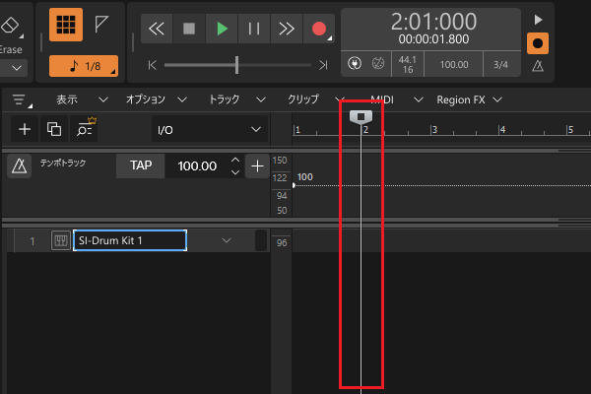Toggle the orange record-arm indicator at right

click(538, 43)
